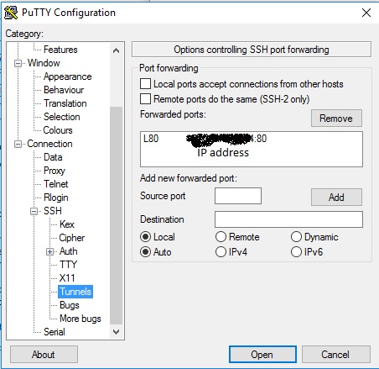Choose the Dynamic forwarding type
Image resolution: width=379 pixels, height=369 pixels.
[296, 237]
